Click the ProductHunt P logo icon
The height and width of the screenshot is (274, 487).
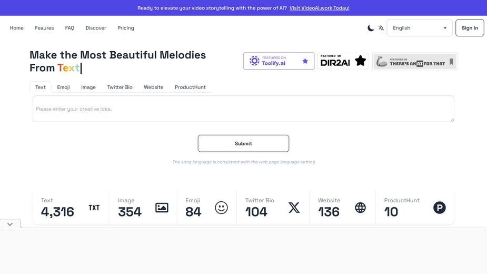point(440,208)
